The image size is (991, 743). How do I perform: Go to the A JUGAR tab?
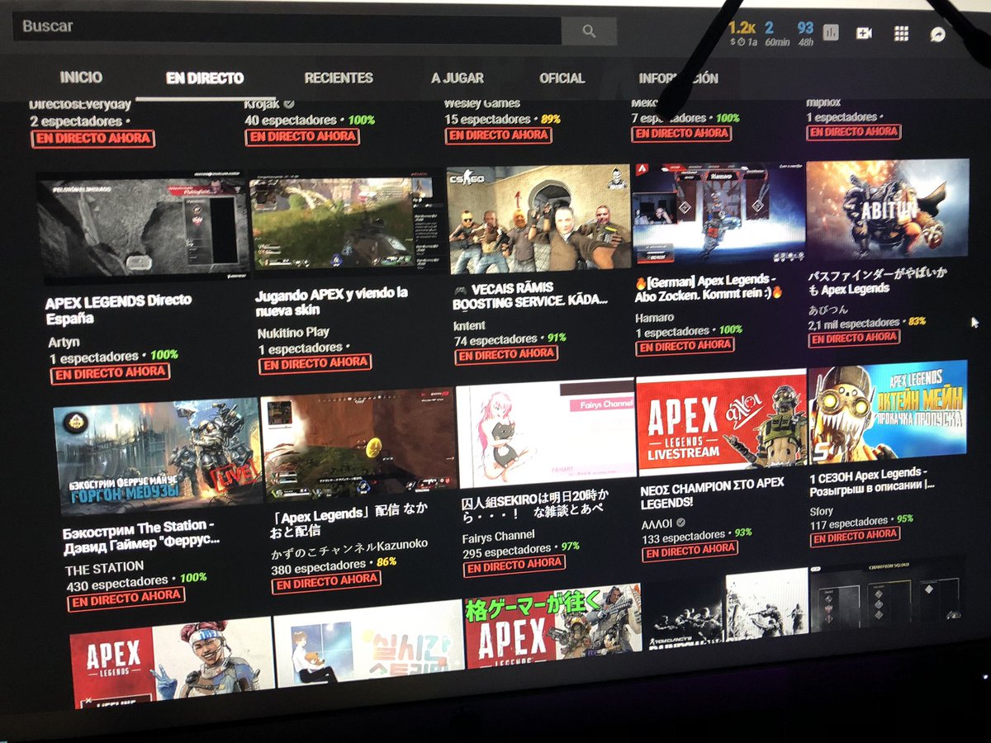pyautogui.click(x=457, y=78)
